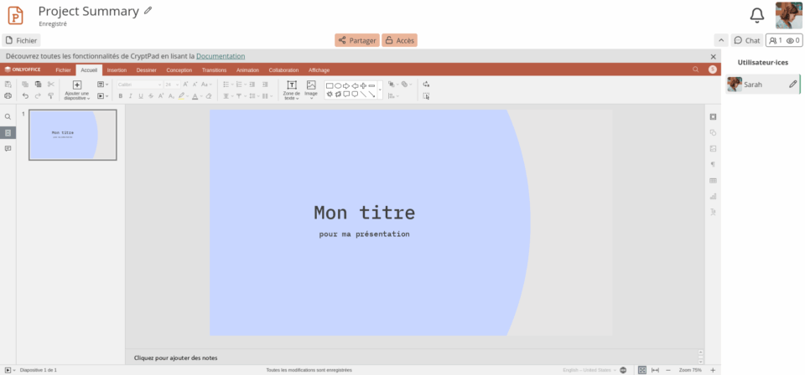Toggle superscript formatting
The image size is (805, 375).
[161, 95]
